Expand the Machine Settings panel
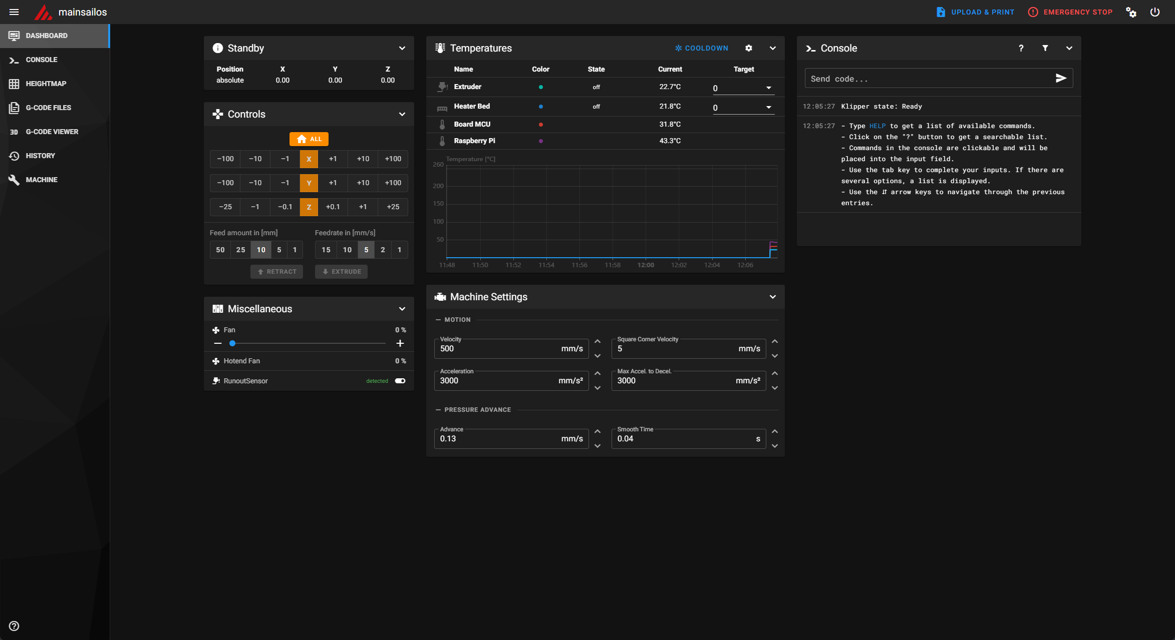This screenshot has height=640, width=1175. (773, 296)
